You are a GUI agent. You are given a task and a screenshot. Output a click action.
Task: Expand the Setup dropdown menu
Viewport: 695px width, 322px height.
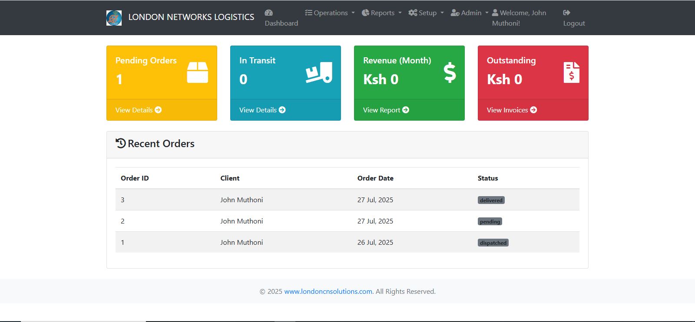tap(426, 13)
